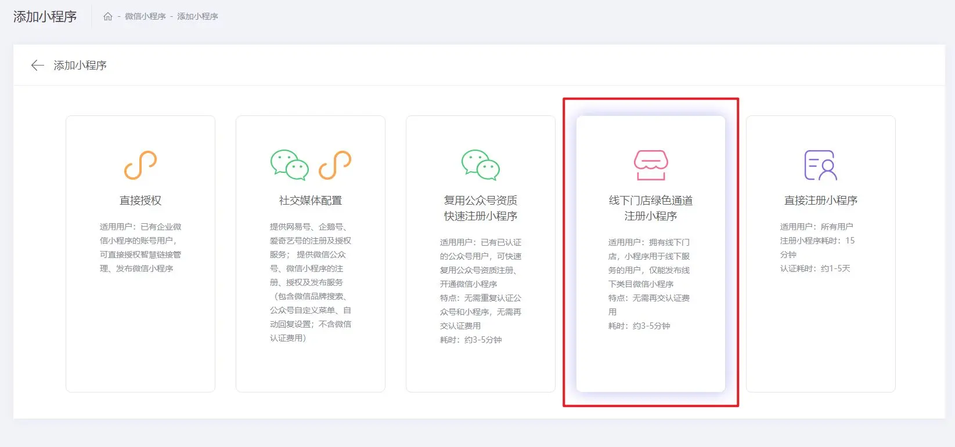Click the 社交媒体配置 description about 网易号、企鹅号
The height and width of the screenshot is (447, 955).
point(311,282)
